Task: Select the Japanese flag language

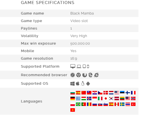Action: point(106,98)
